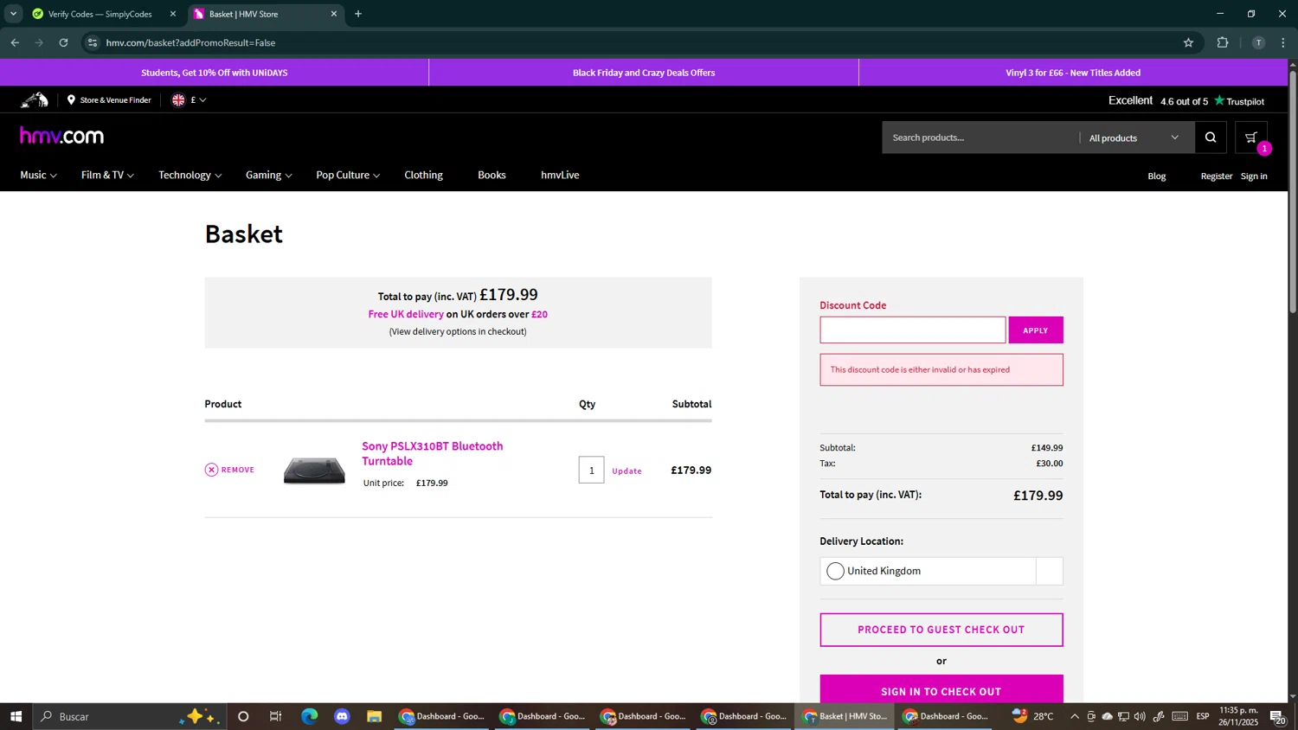Open the weather widget showing 28°C
The width and height of the screenshot is (1298, 730).
pos(1033,716)
